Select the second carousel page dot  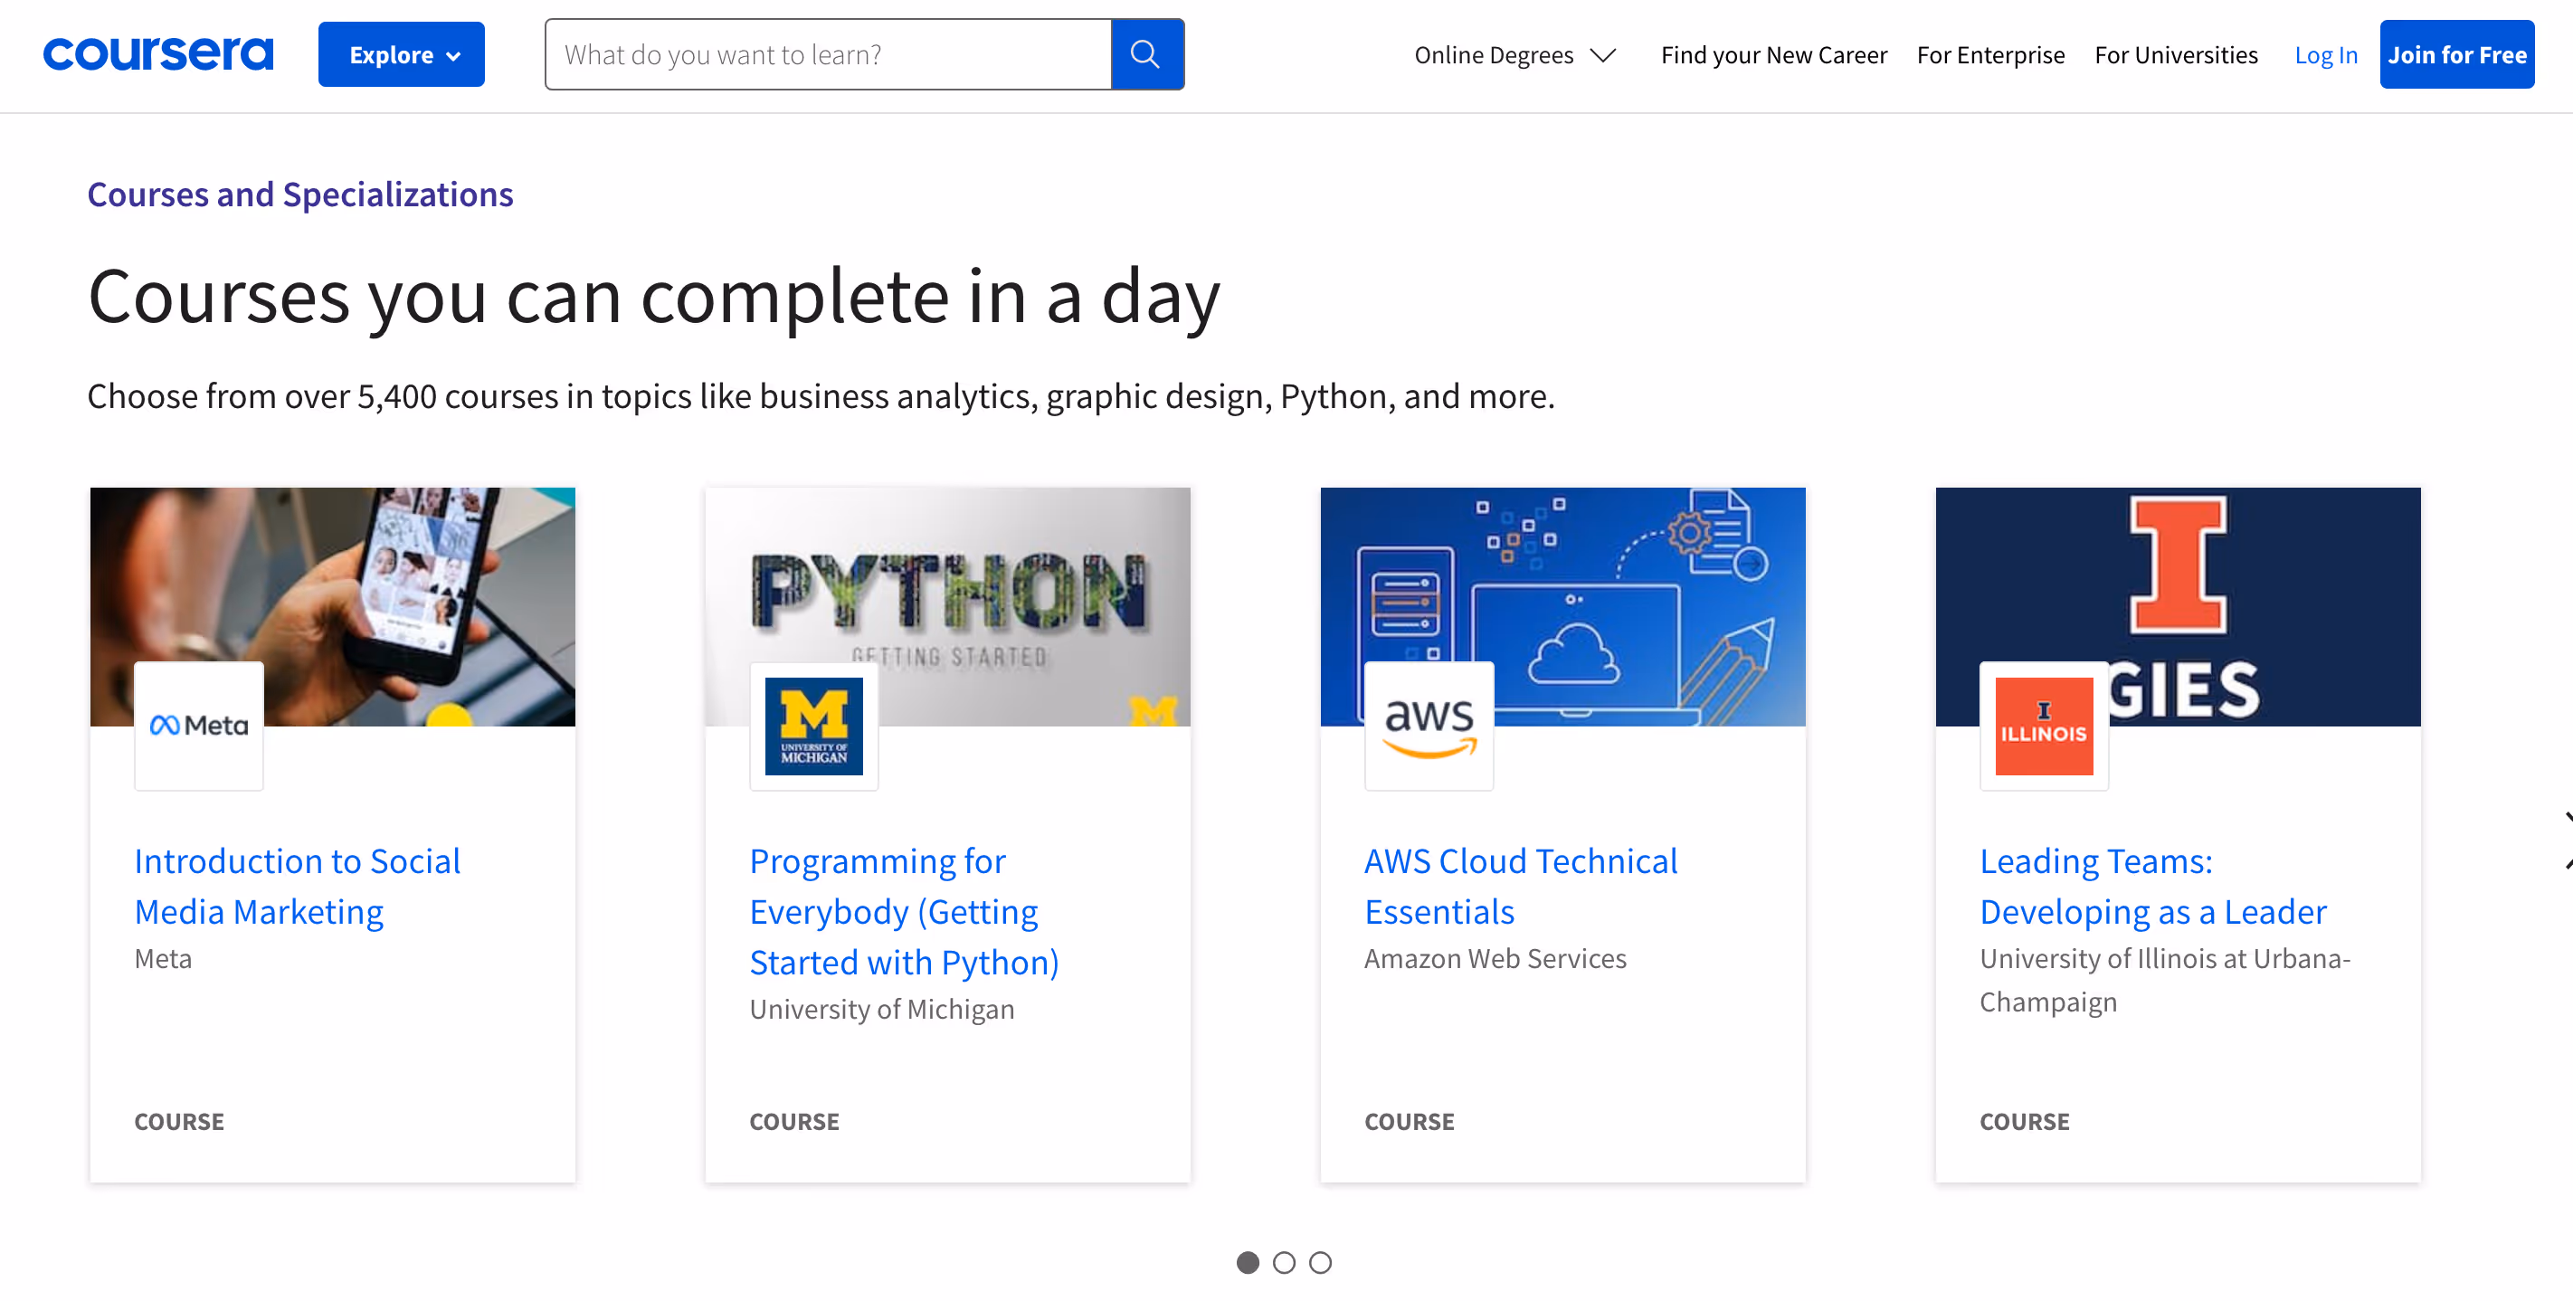1284,1262
